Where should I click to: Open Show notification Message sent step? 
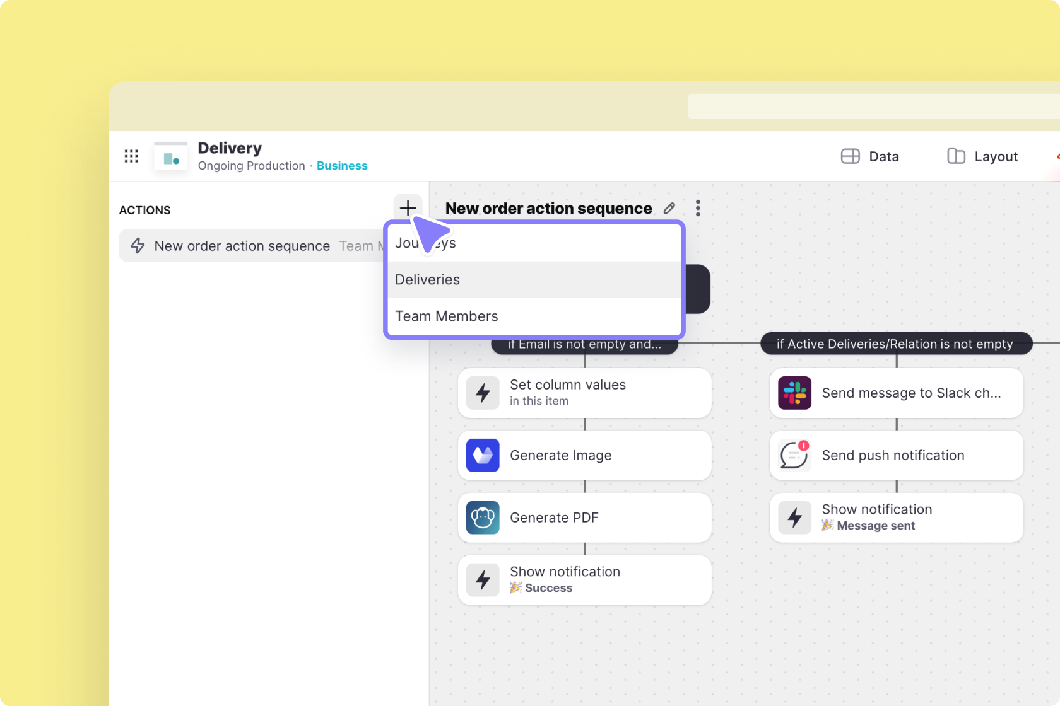click(896, 518)
